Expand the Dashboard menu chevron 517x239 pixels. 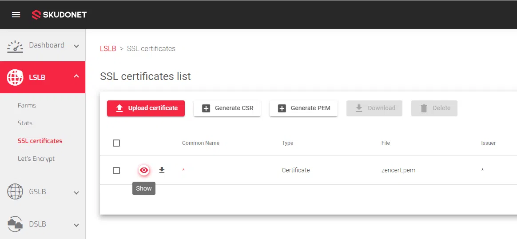click(x=76, y=46)
